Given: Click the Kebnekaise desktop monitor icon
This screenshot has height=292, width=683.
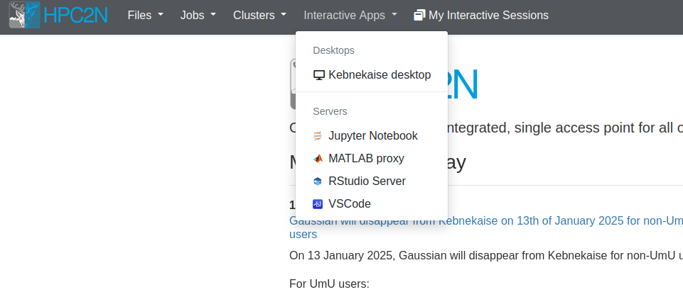Looking at the screenshot, I should 319,75.
